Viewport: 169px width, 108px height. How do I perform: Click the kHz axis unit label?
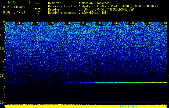pos(2,22)
